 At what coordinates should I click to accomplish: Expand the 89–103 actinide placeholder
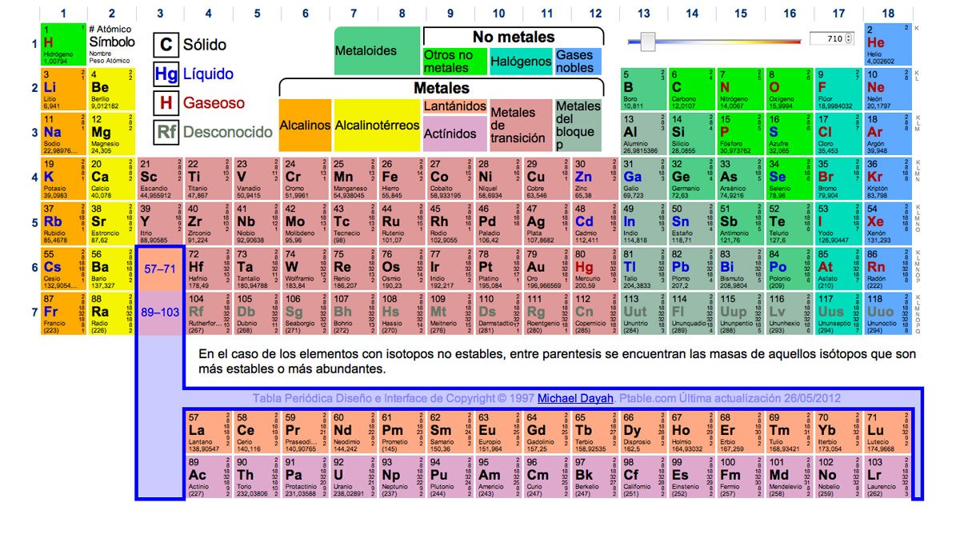pos(160,313)
